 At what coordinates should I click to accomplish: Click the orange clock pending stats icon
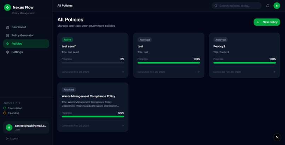[x=5, y=113]
